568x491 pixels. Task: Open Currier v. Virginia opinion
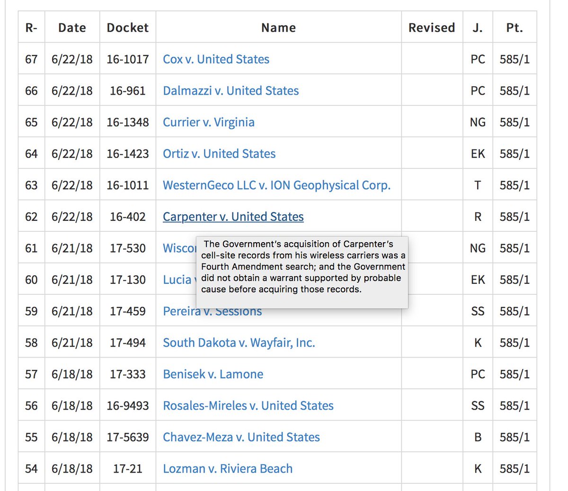pos(208,123)
